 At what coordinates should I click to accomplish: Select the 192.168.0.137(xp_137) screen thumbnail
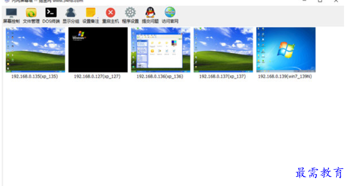coord(223,50)
